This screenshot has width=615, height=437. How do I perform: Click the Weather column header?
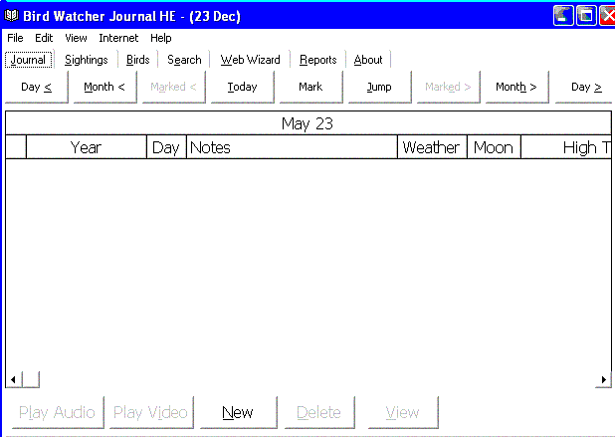click(x=432, y=147)
